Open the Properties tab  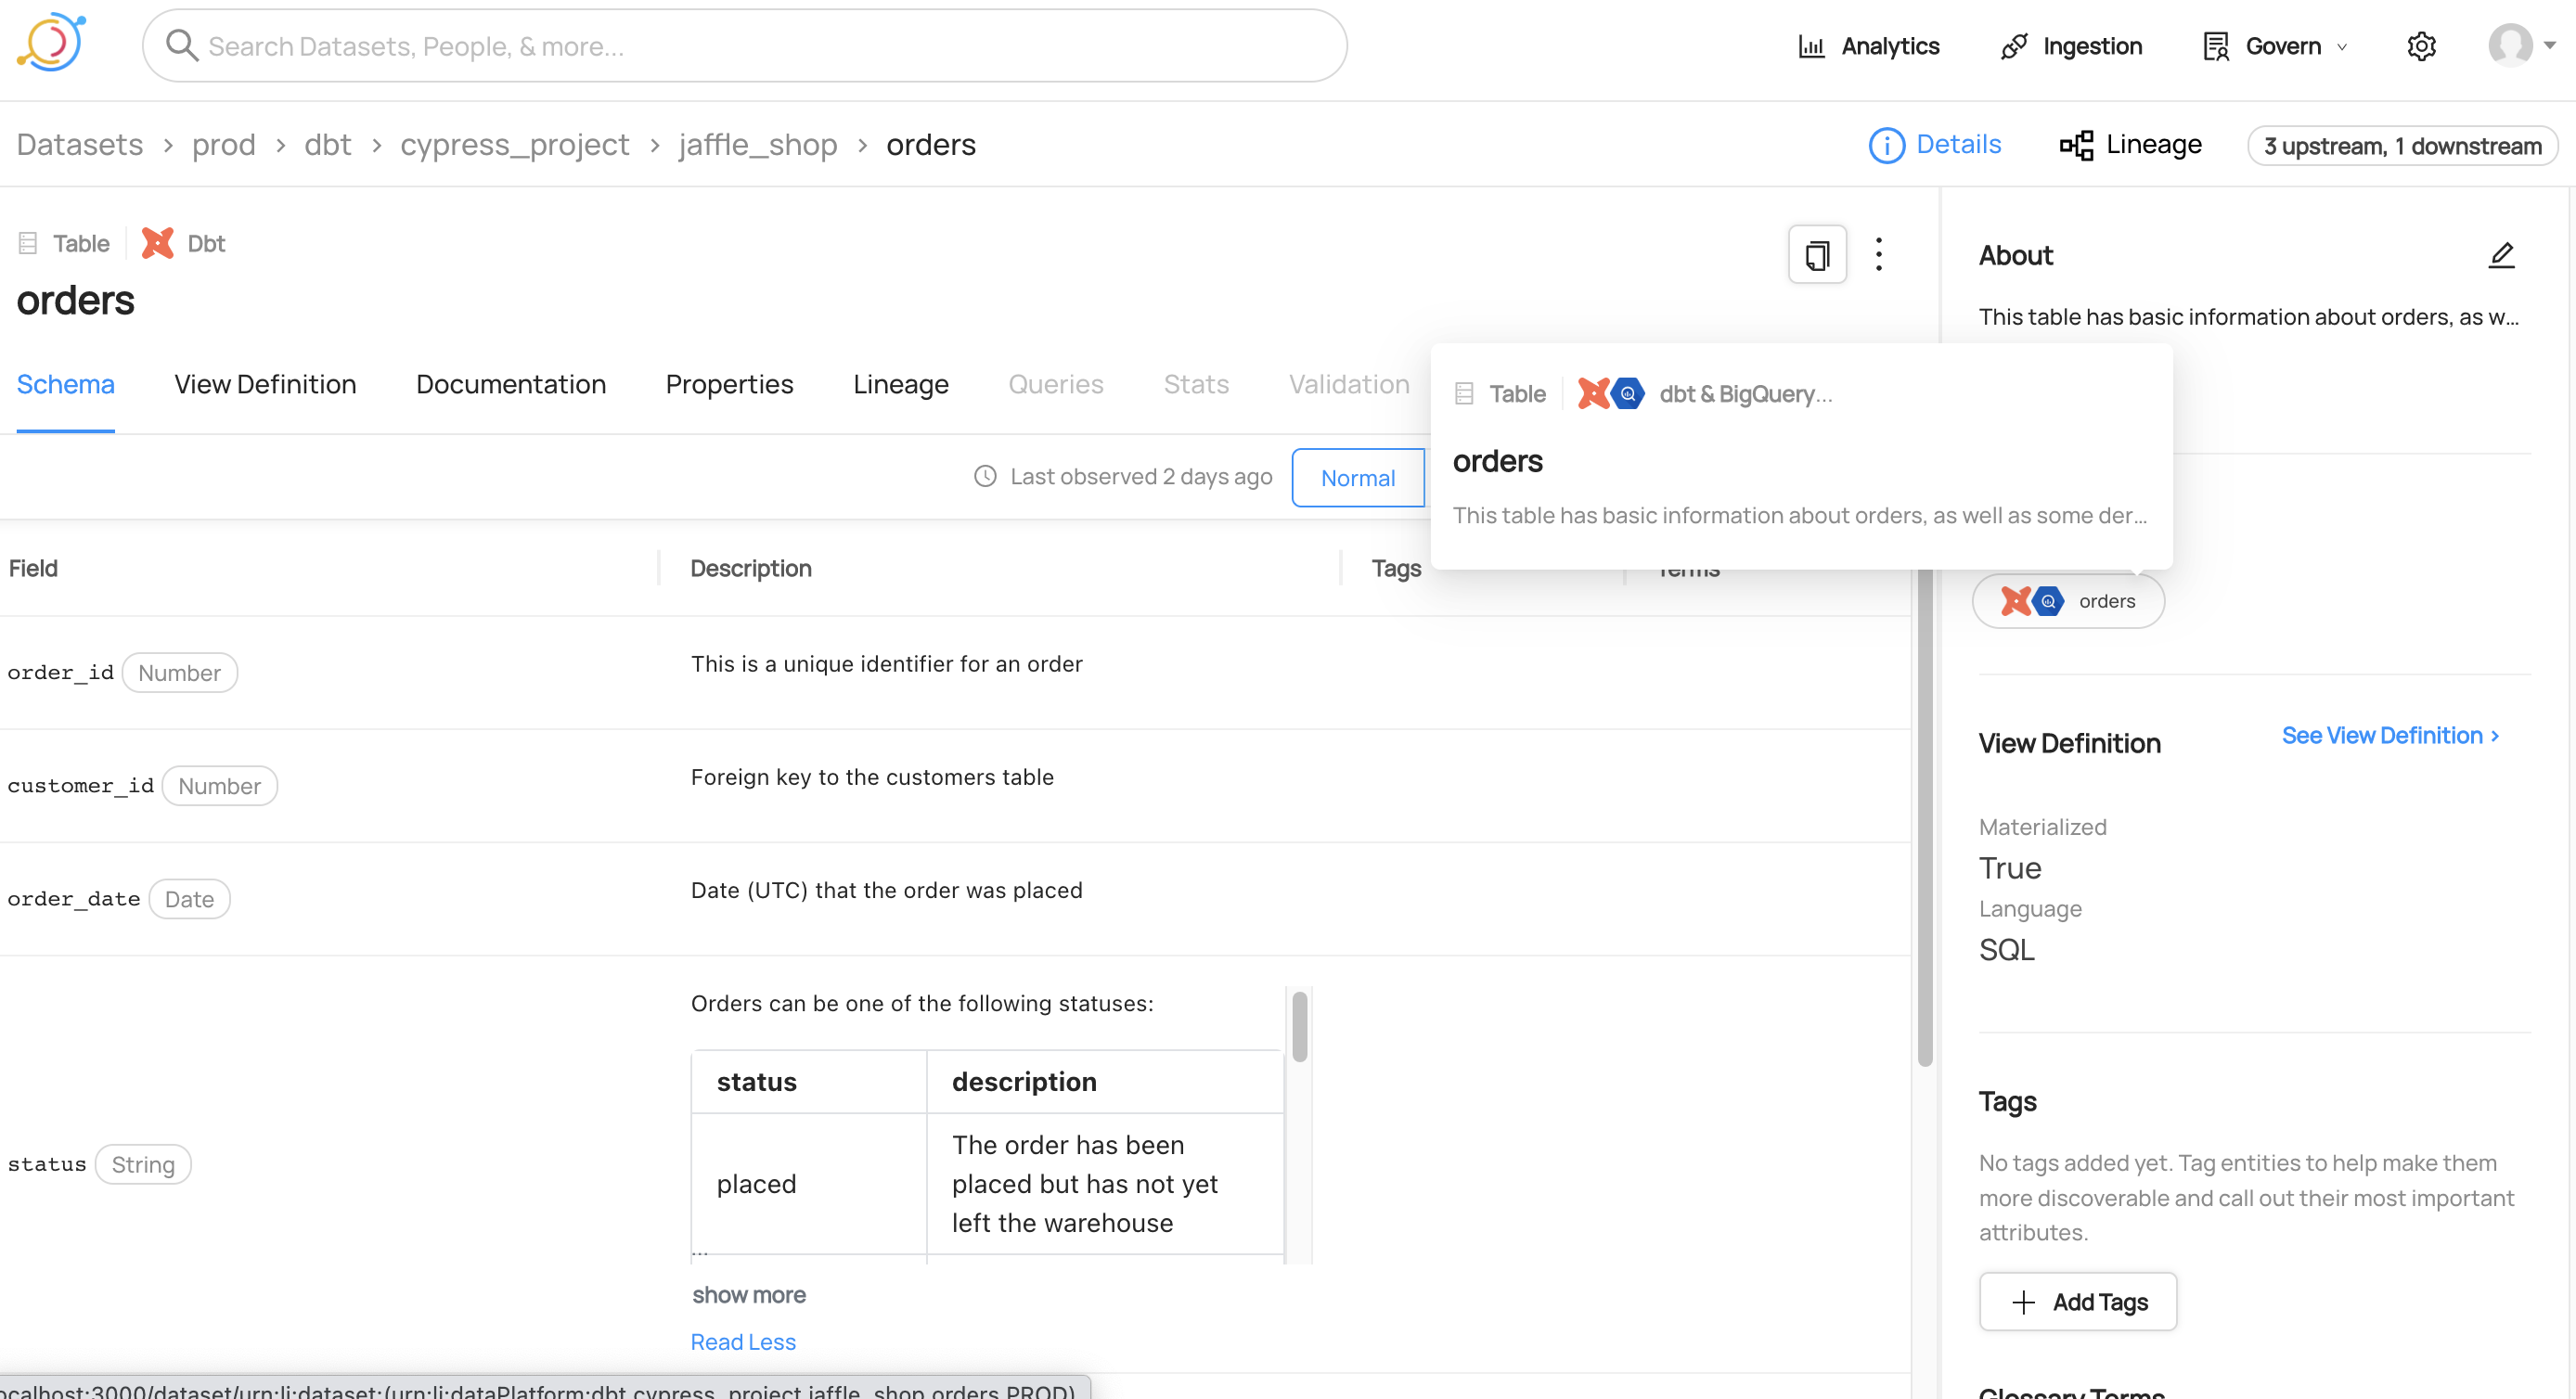(x=729, y=385)
